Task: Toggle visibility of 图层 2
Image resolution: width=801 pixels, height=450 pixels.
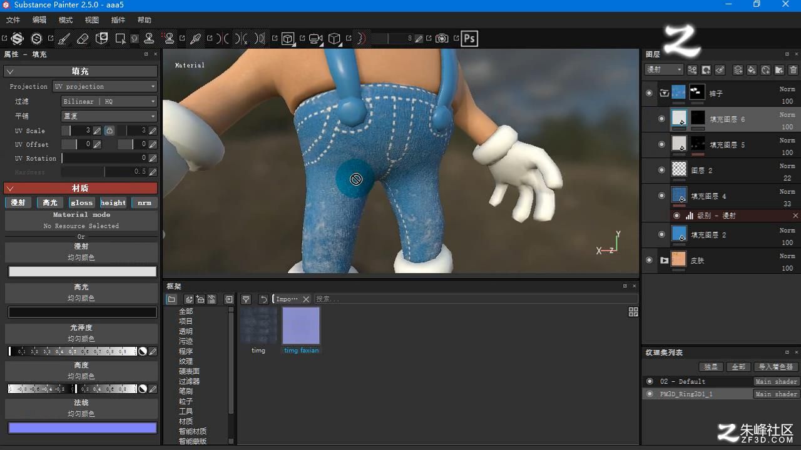Action: [x=661, y=169]
